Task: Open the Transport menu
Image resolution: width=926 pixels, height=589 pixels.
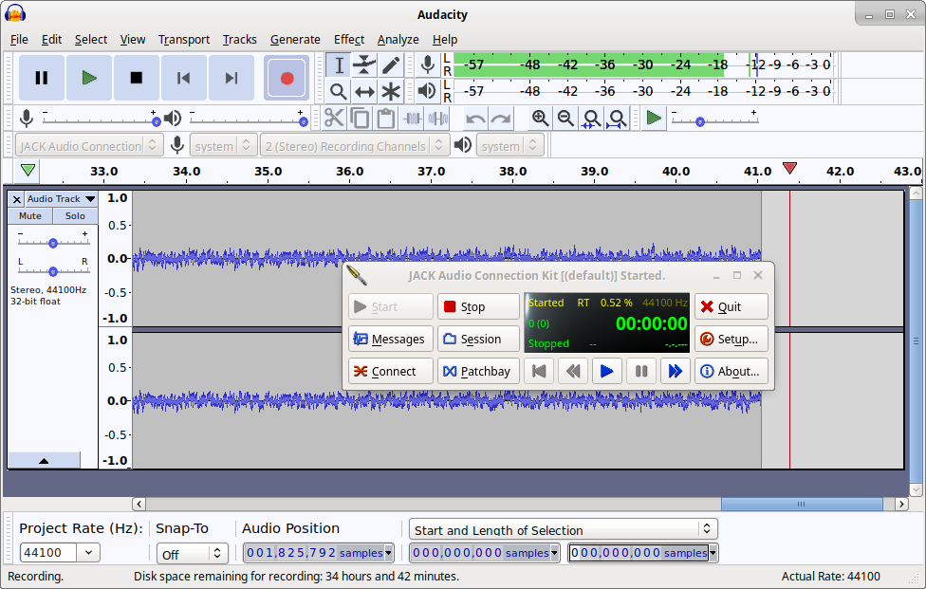Action: coord(184,40)
